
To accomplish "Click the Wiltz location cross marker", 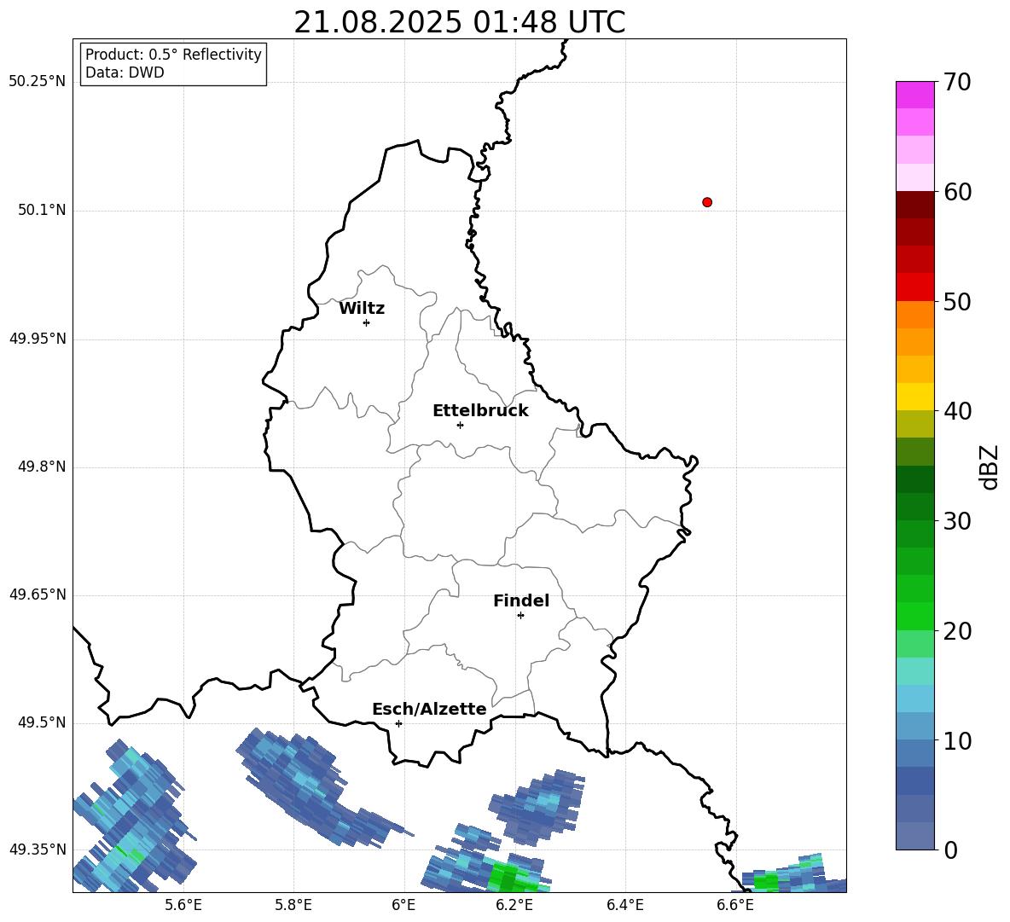I will [x=367, y=322].
